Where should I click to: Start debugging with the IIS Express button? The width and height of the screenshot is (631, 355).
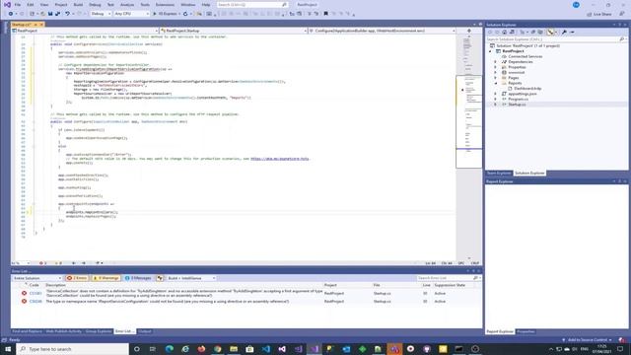166,14
